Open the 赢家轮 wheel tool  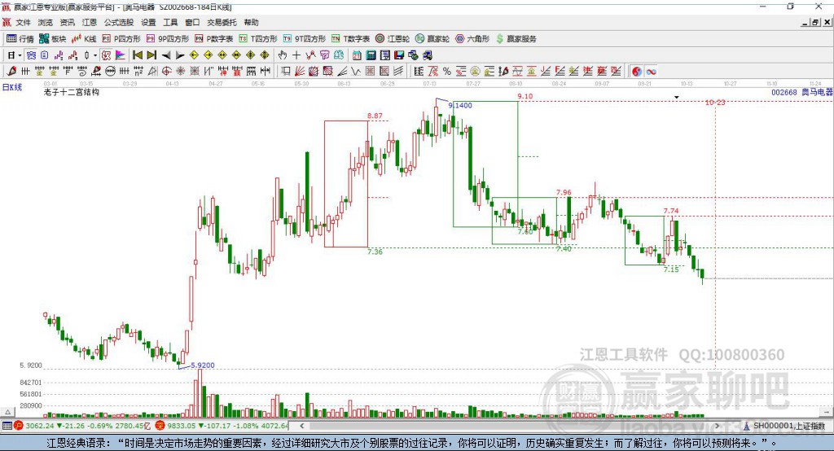tap(432, 39)
